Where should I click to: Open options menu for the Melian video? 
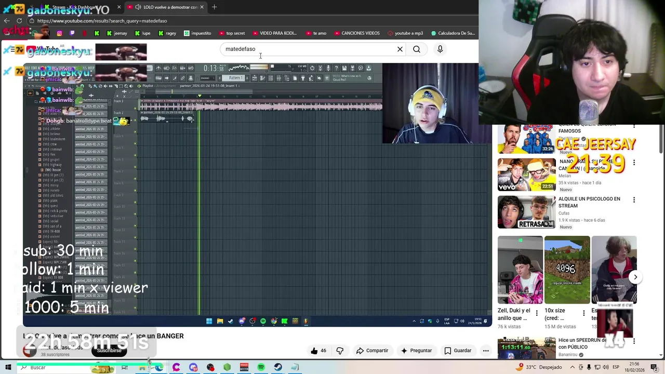coord(634,163)
